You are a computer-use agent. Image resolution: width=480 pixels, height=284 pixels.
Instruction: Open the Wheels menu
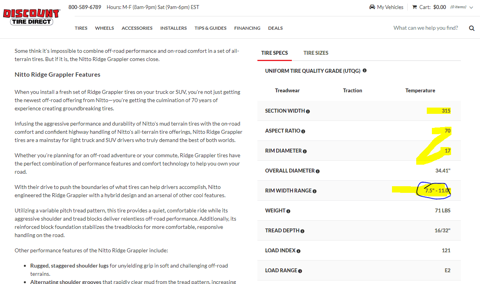[x=104, y=28]
